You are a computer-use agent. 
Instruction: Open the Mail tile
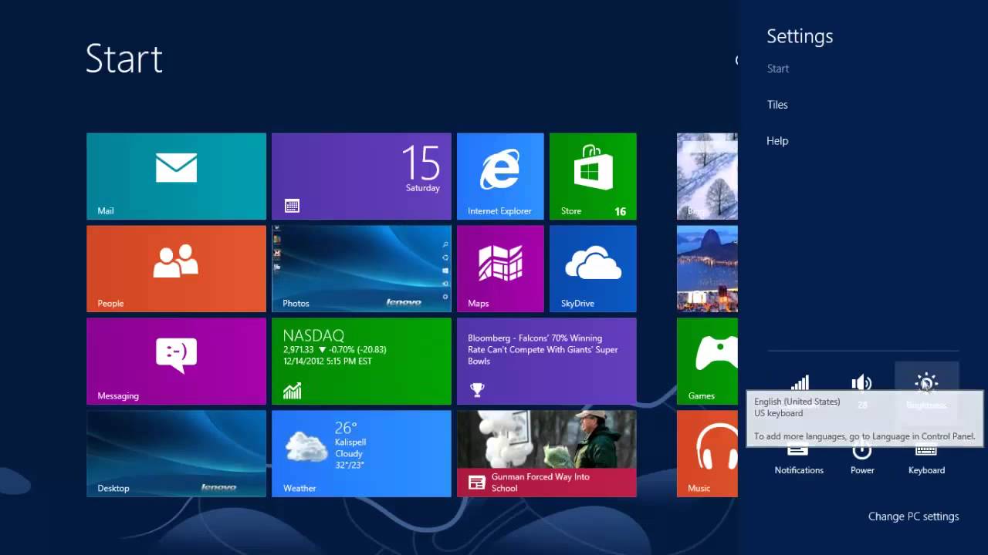click(176, 176)
